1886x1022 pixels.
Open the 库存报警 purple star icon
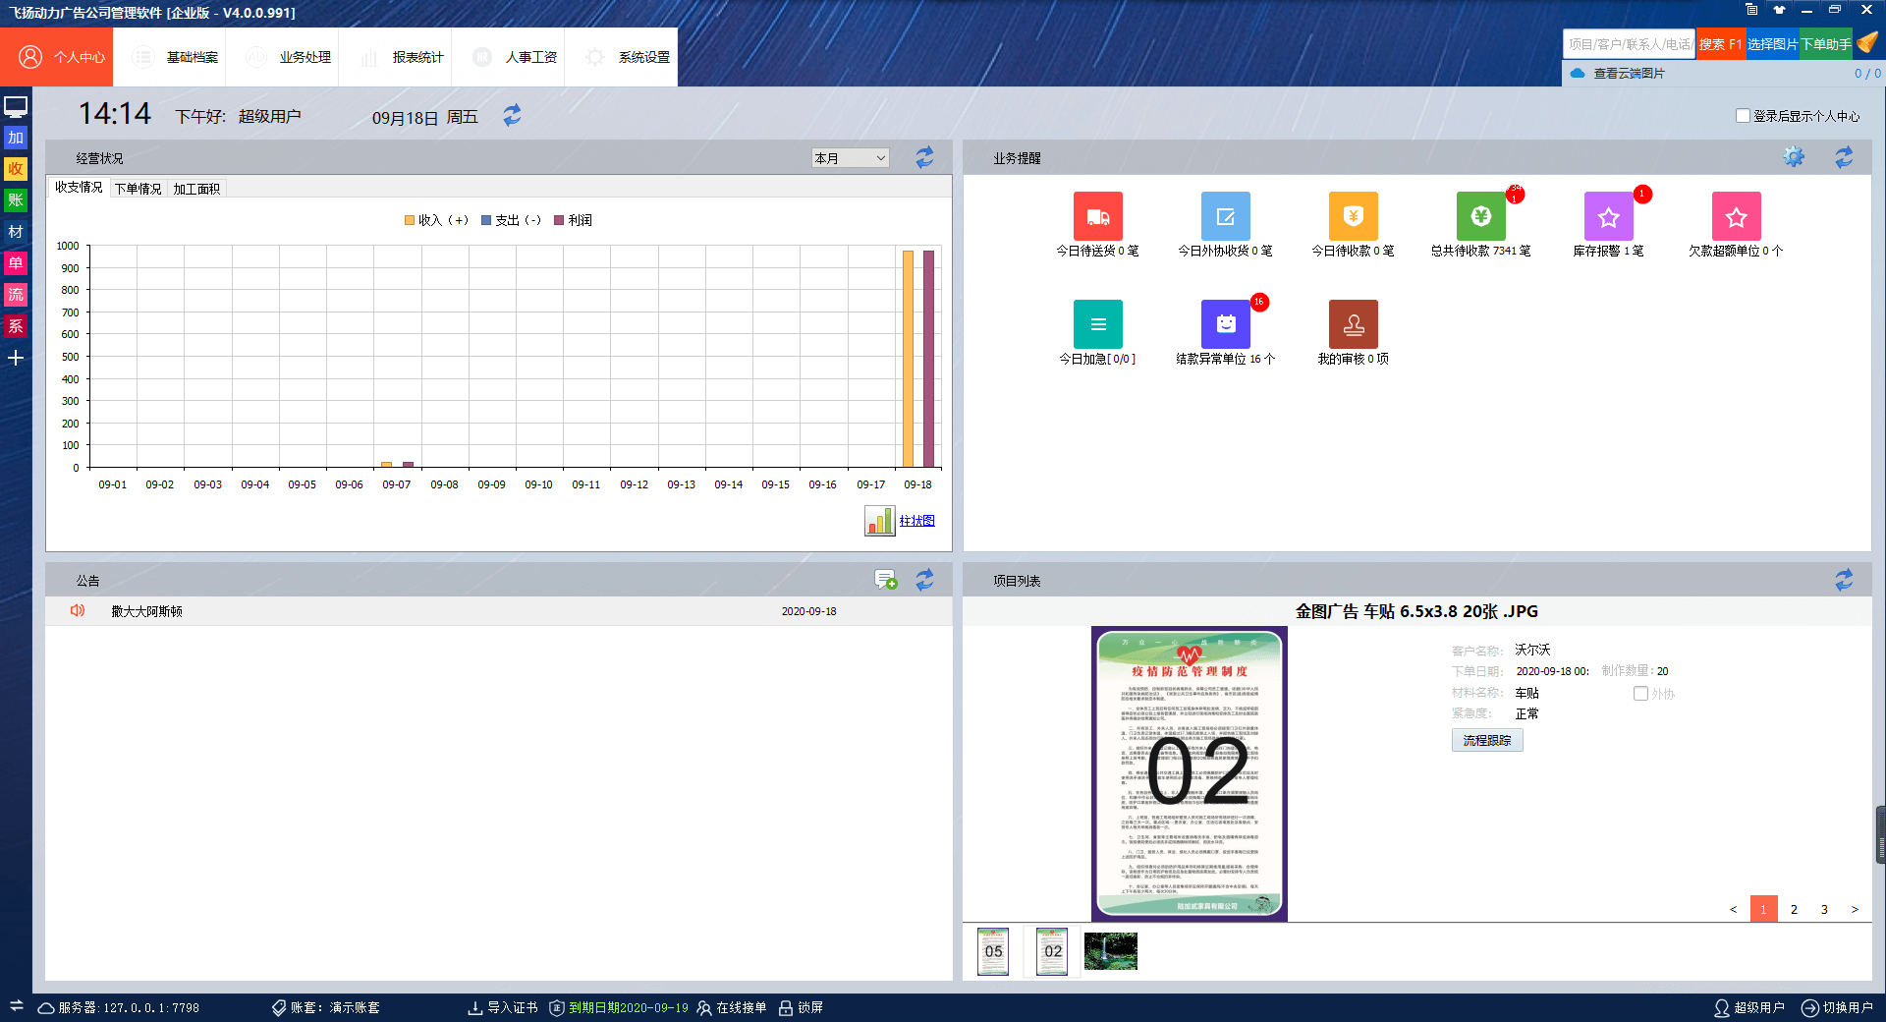[1608, 217]
